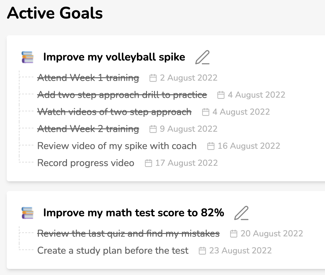Click the edit pencil beside math test goal
This screenshot has height=275, width=325.
coord(241,213)
